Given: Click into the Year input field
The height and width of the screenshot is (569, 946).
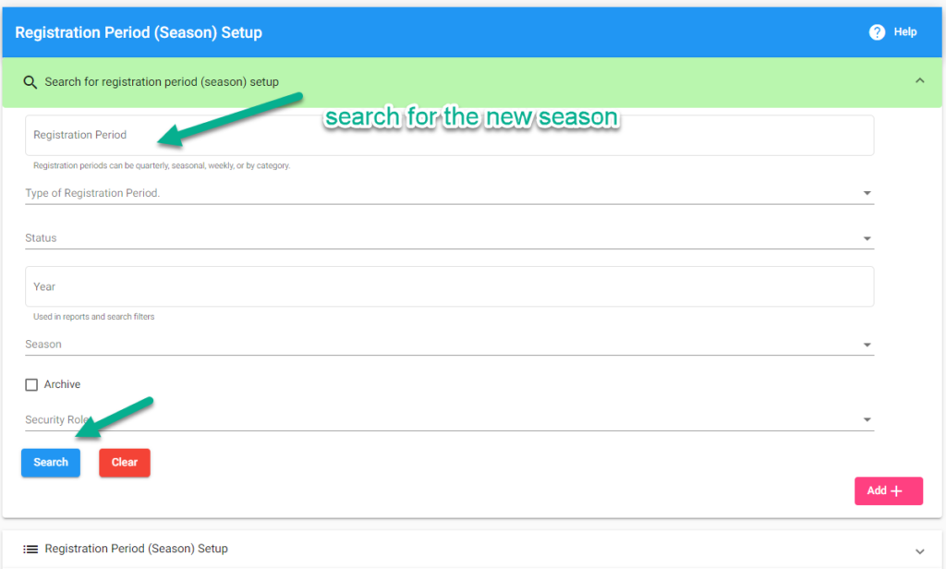Looking at the screenshot, I should 450,286.
